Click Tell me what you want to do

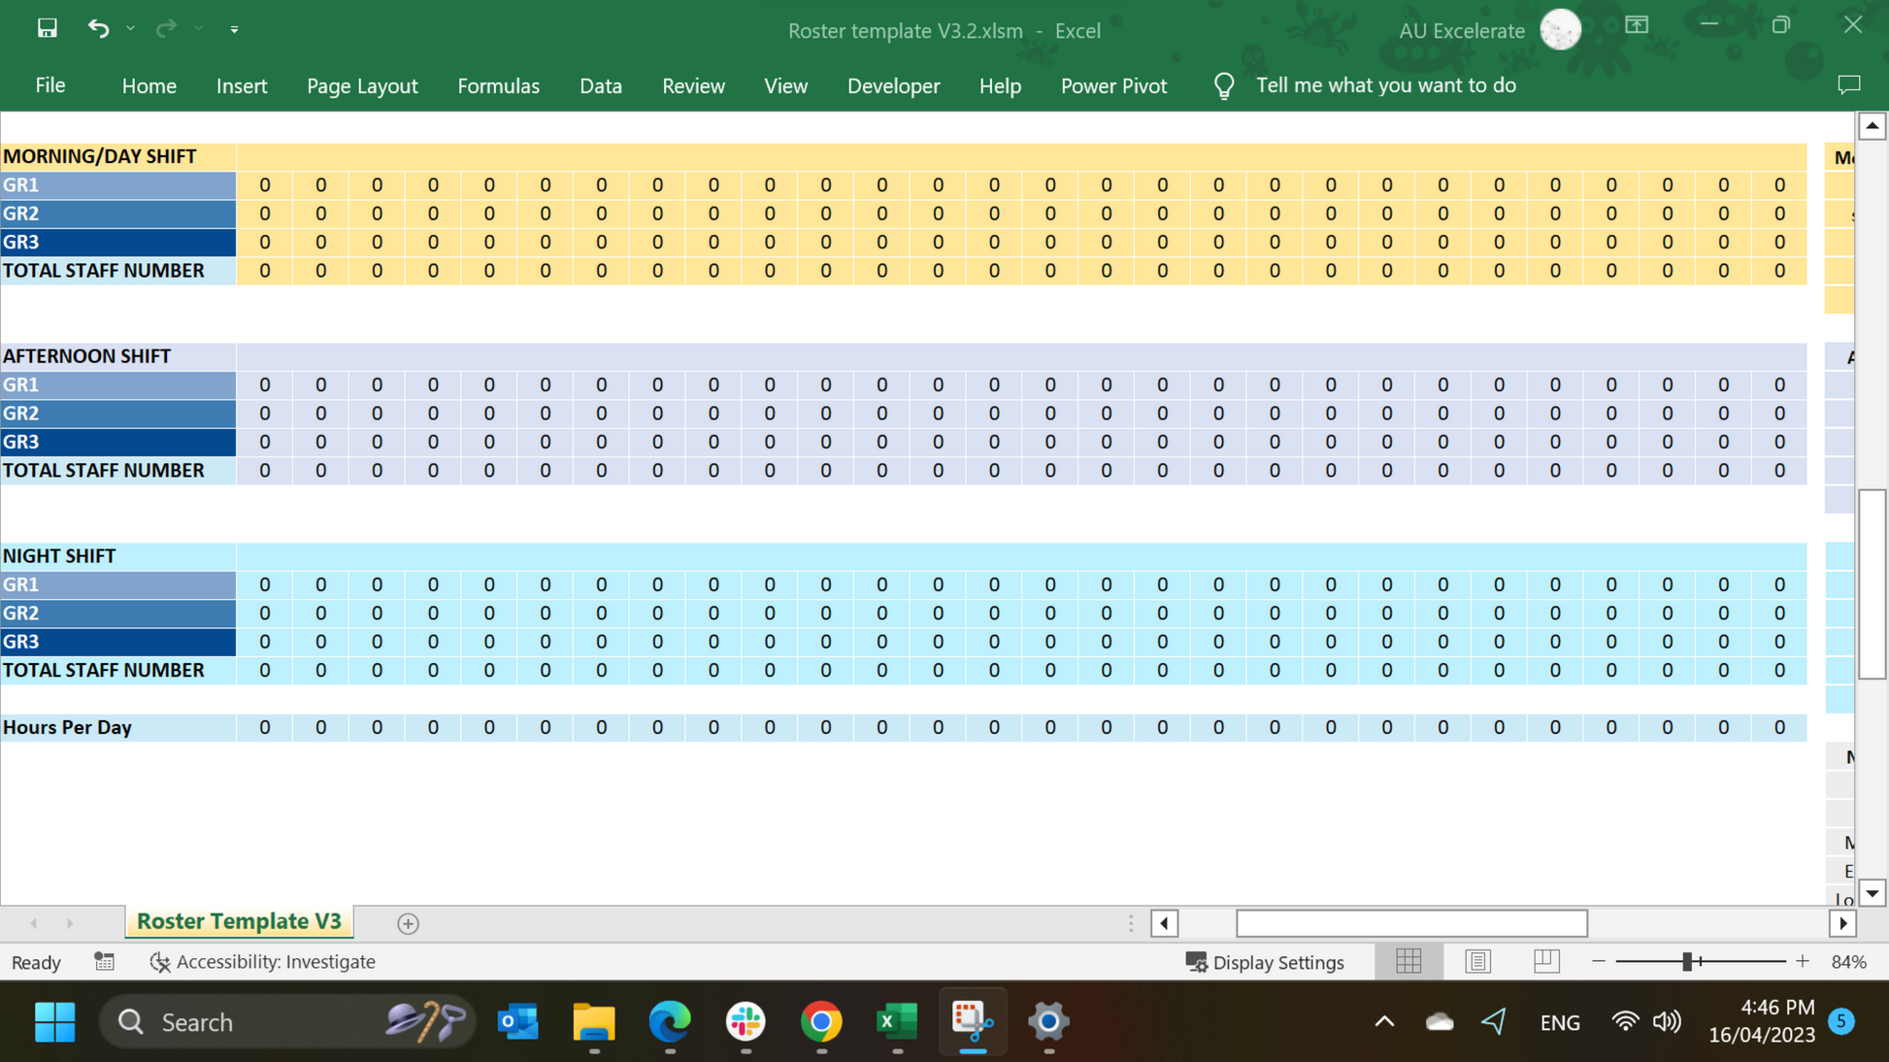pos(1385,85)
